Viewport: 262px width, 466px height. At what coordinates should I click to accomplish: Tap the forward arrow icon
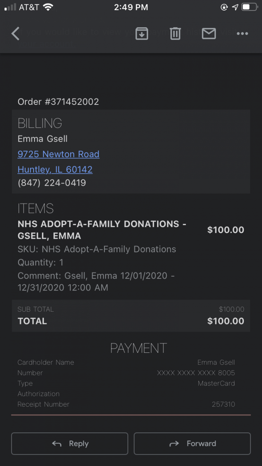(174, 443)
